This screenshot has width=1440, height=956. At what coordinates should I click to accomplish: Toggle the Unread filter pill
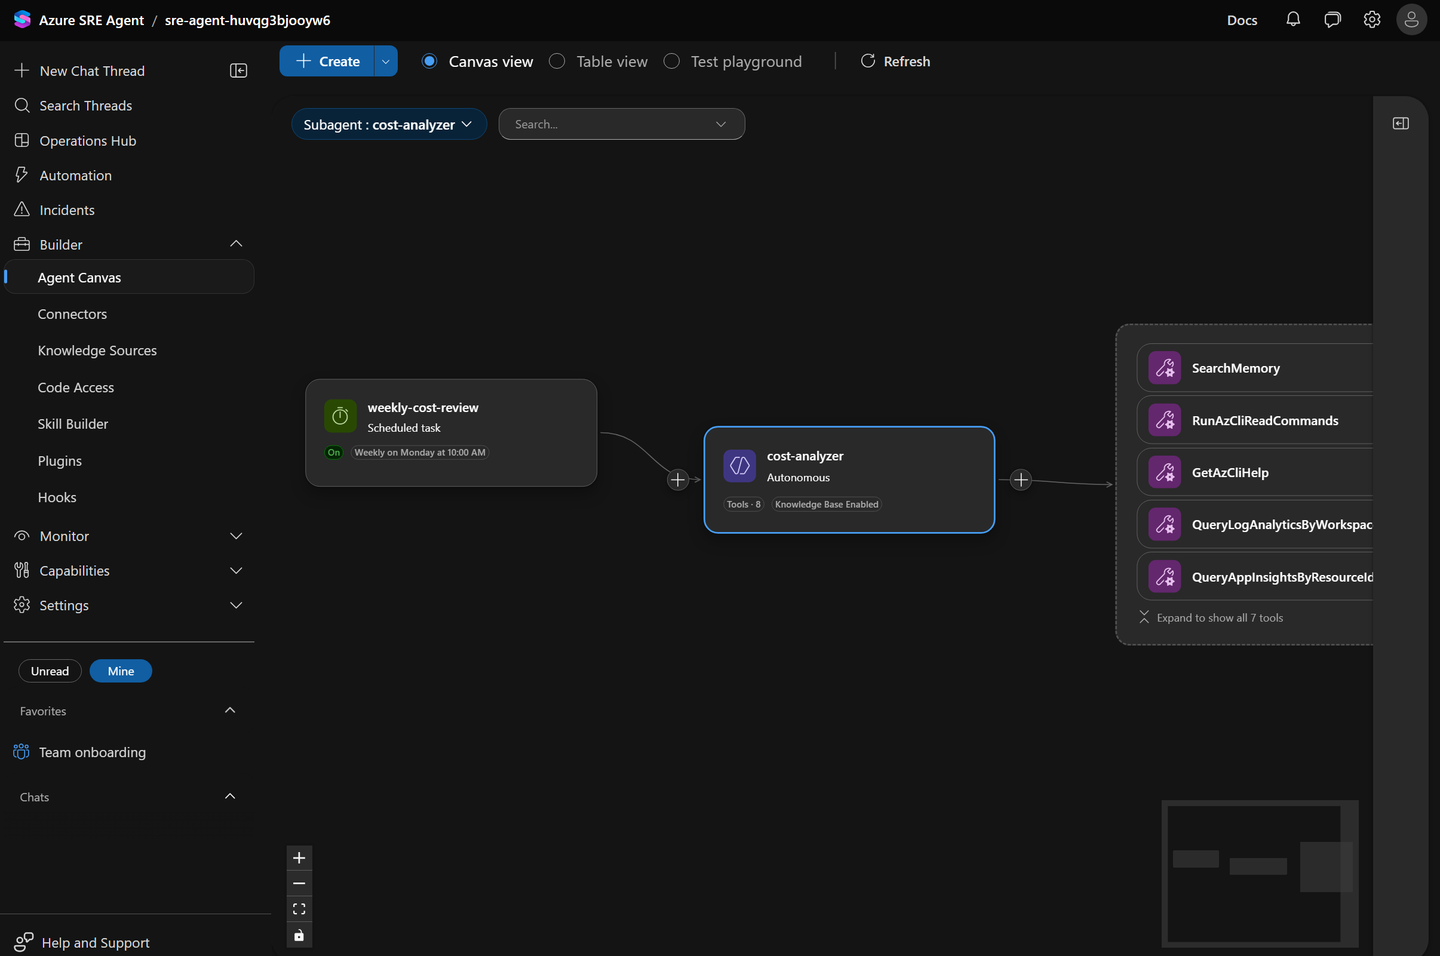(50, 671)
